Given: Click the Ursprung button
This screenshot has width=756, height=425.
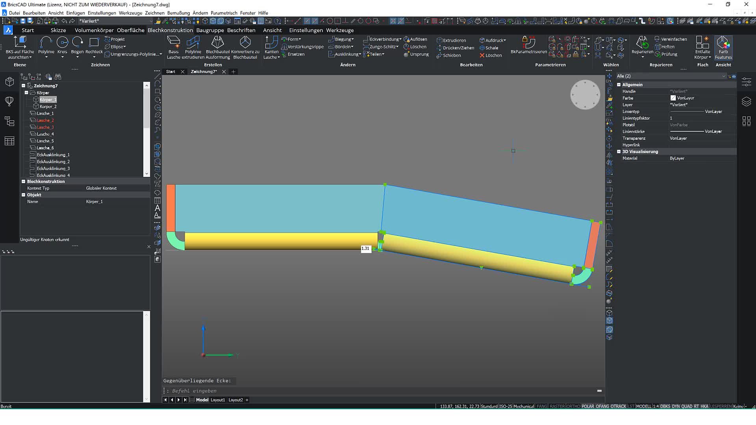Looking at the screenshot, I should (416, 54).
